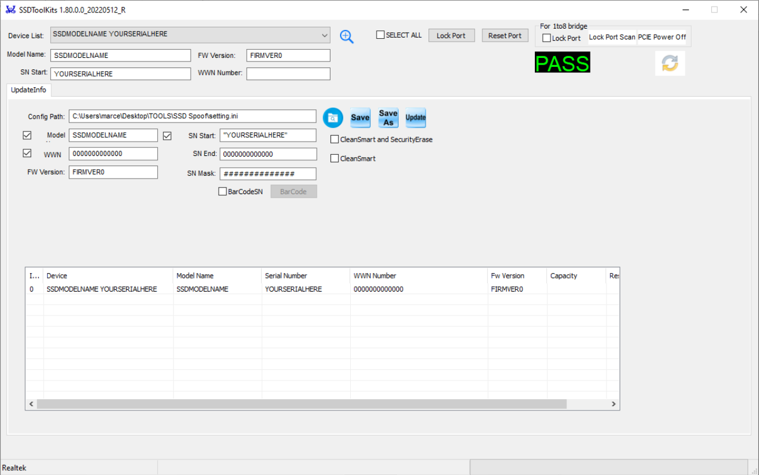Click the SN Start field above the UpdateInfo tab
The height and width of the screenshot is (475, 759).
pyautogui.click(x=121, y=74)
